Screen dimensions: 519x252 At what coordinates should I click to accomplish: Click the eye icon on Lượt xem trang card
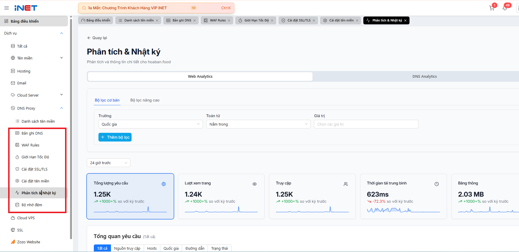pos(255,184)
